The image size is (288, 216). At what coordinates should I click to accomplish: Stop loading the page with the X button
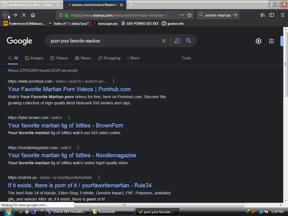[x=24, y=15]
